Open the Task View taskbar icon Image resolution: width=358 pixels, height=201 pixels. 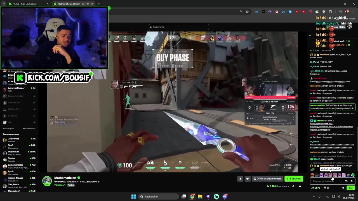184,197
